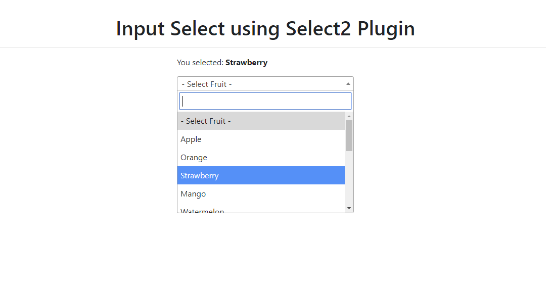The image size is (549, 293).
Task: Click the bold Strawberry result text
Action: coord(247,63)
